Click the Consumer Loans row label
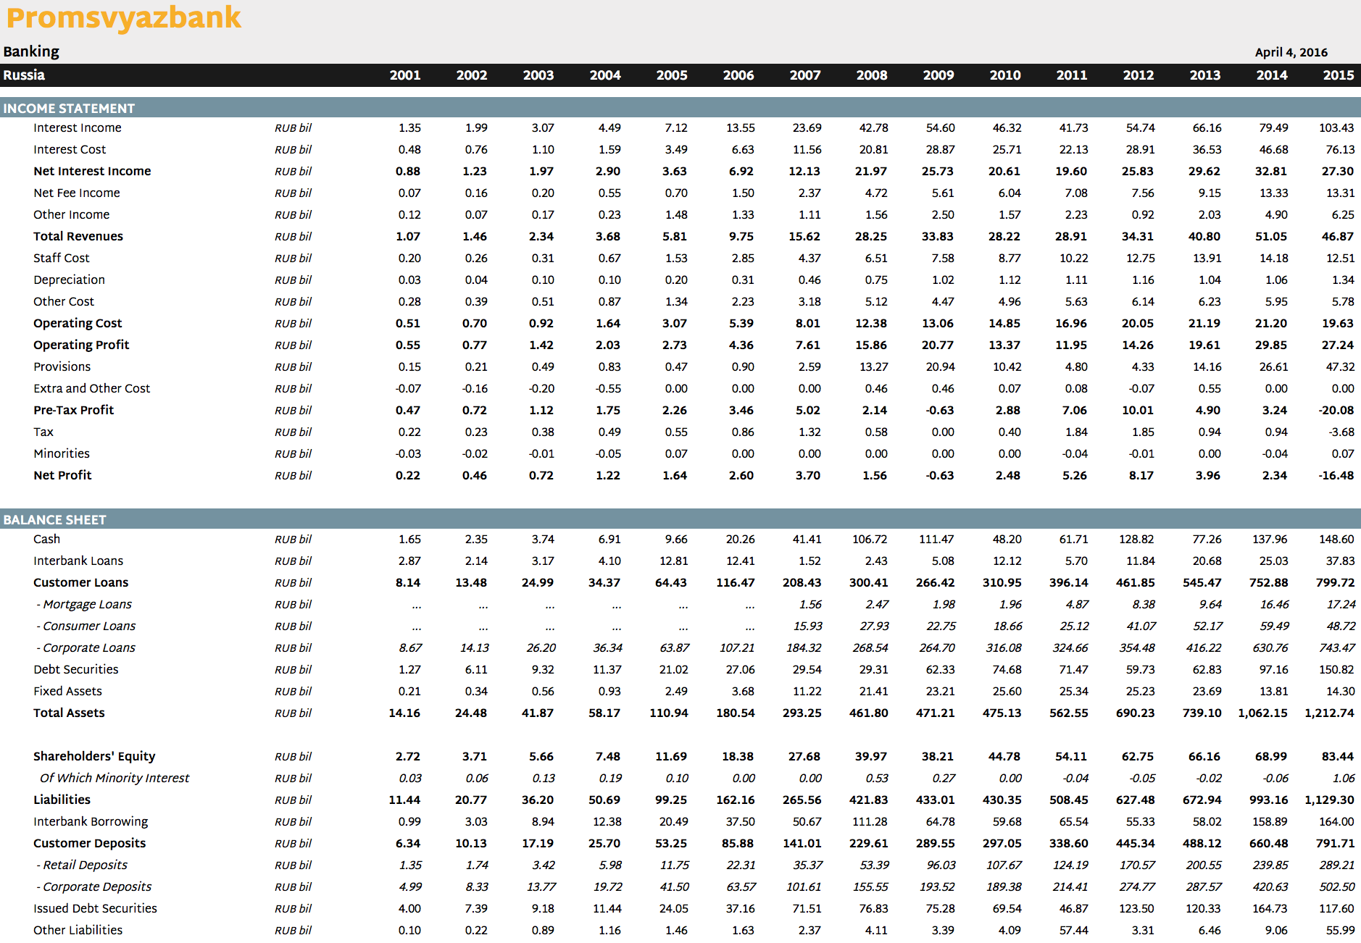The image size is (1361, 943). point(86,626)
